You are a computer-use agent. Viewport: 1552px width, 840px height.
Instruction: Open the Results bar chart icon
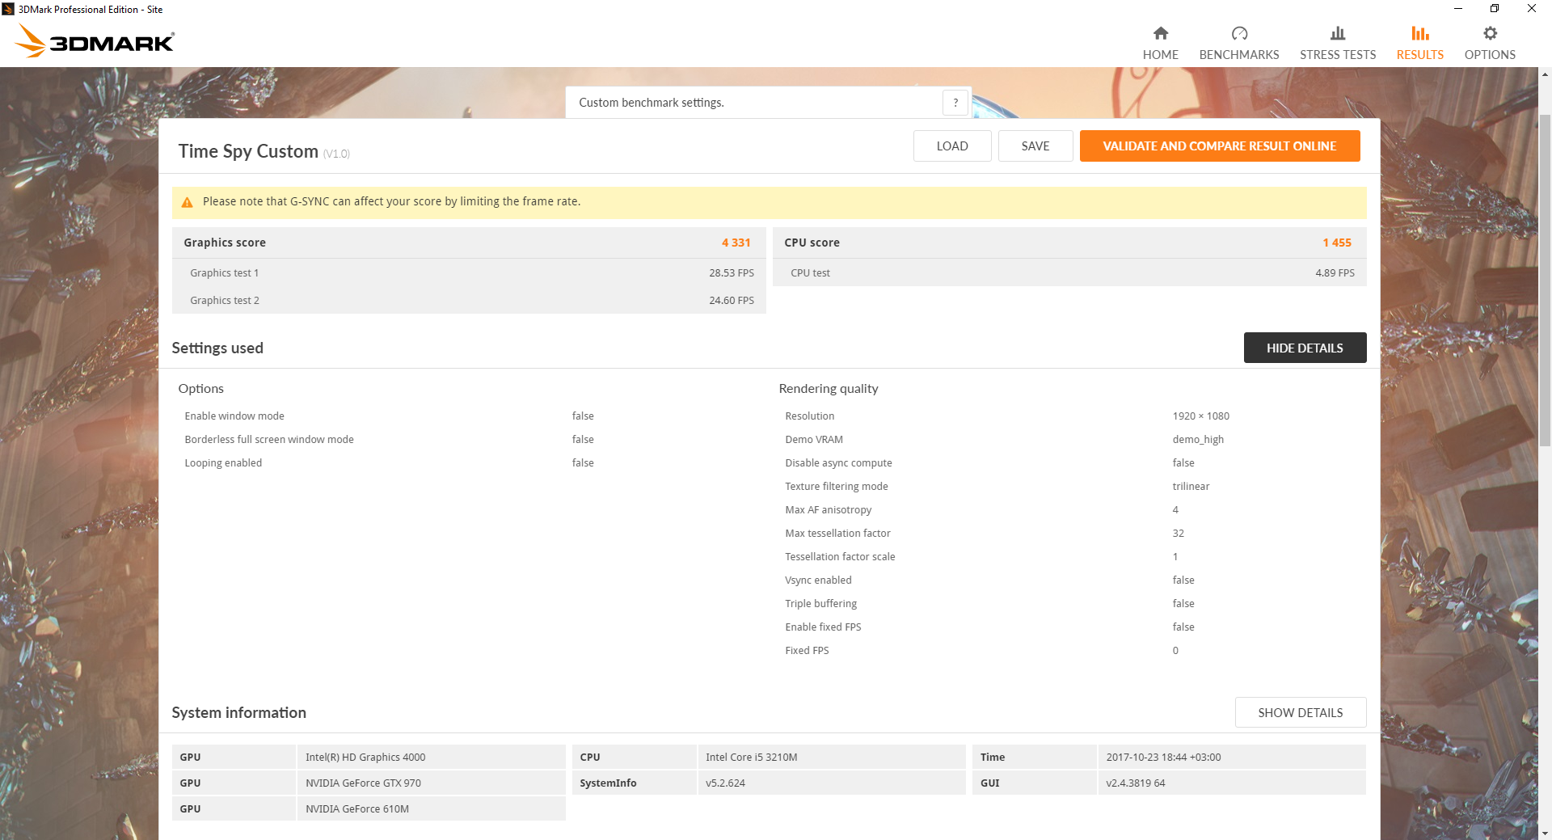point(1420,33)
